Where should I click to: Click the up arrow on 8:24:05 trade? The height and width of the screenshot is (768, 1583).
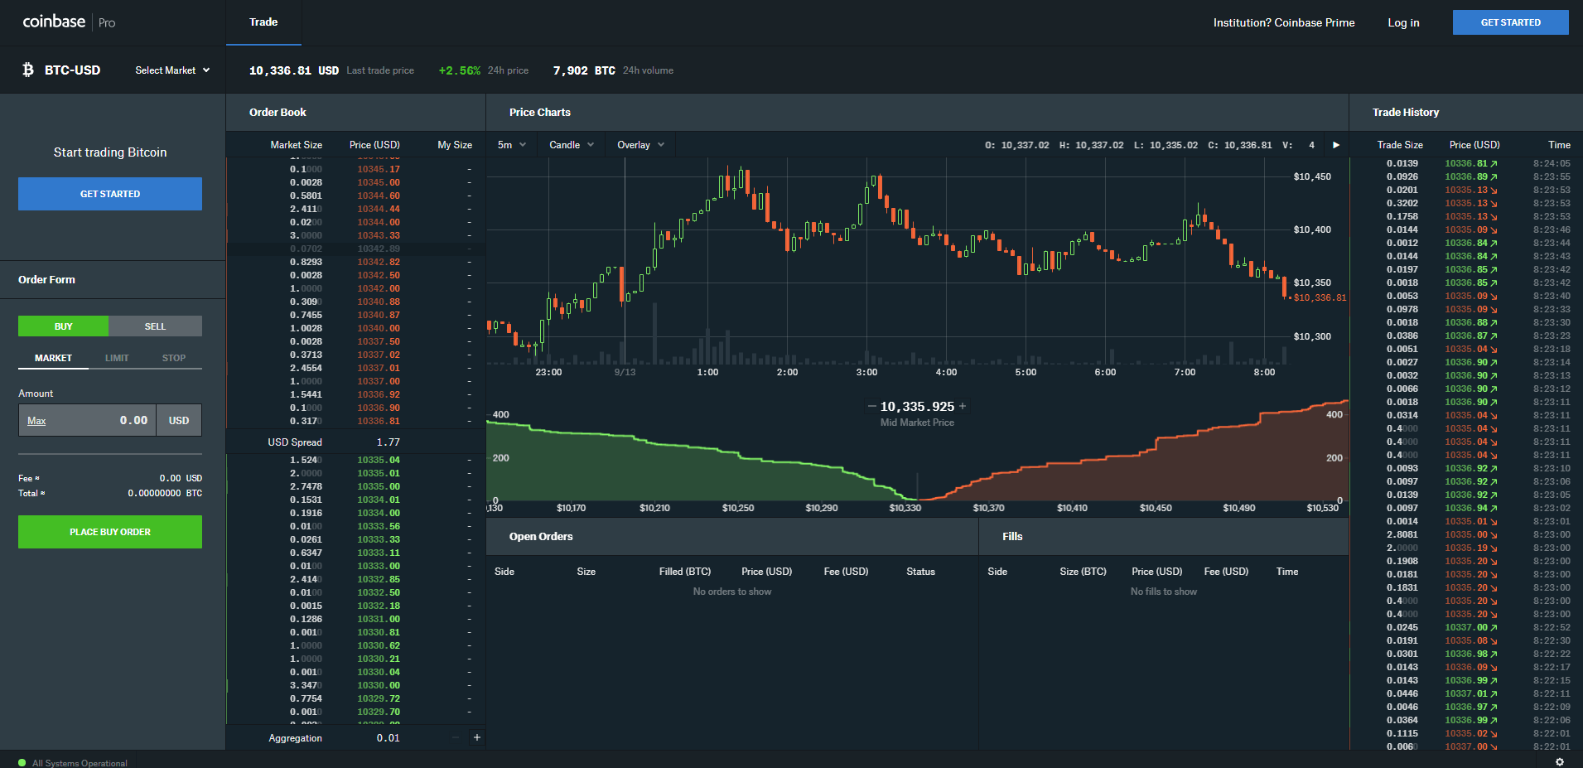[x=1494, y=164]
